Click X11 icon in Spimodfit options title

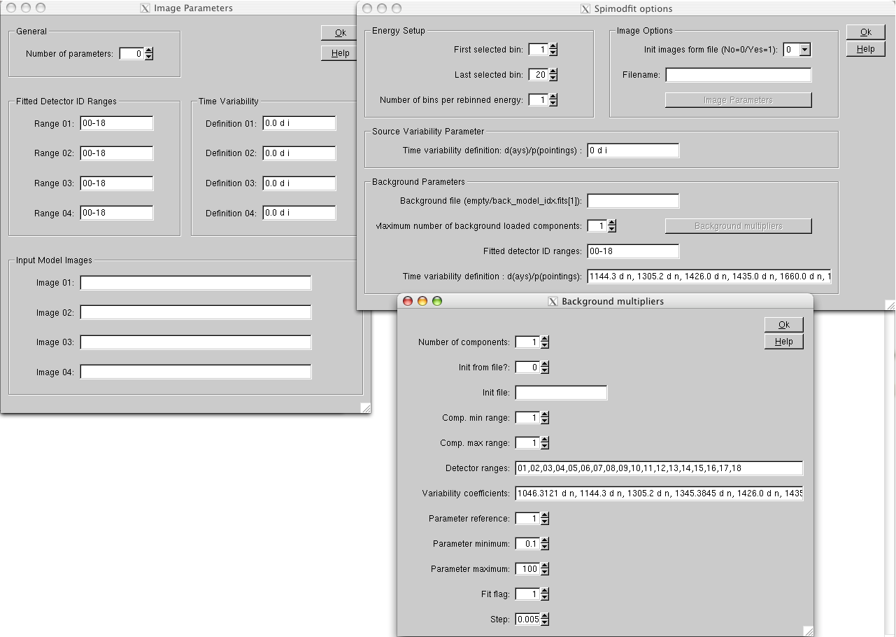[x=585, y=8]
